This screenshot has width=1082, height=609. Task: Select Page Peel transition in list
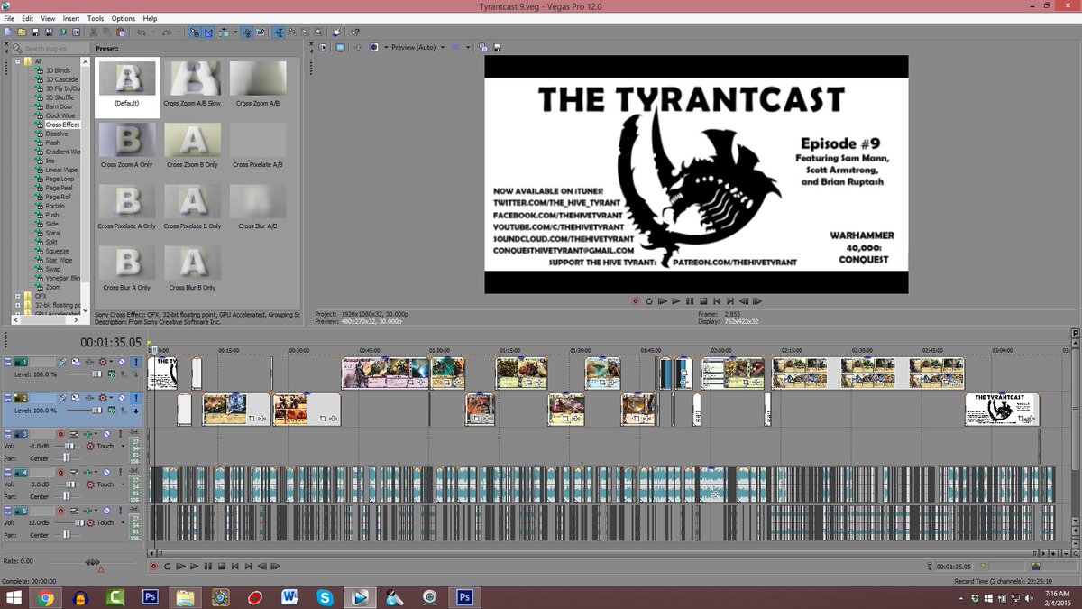[x=58, y=188]
